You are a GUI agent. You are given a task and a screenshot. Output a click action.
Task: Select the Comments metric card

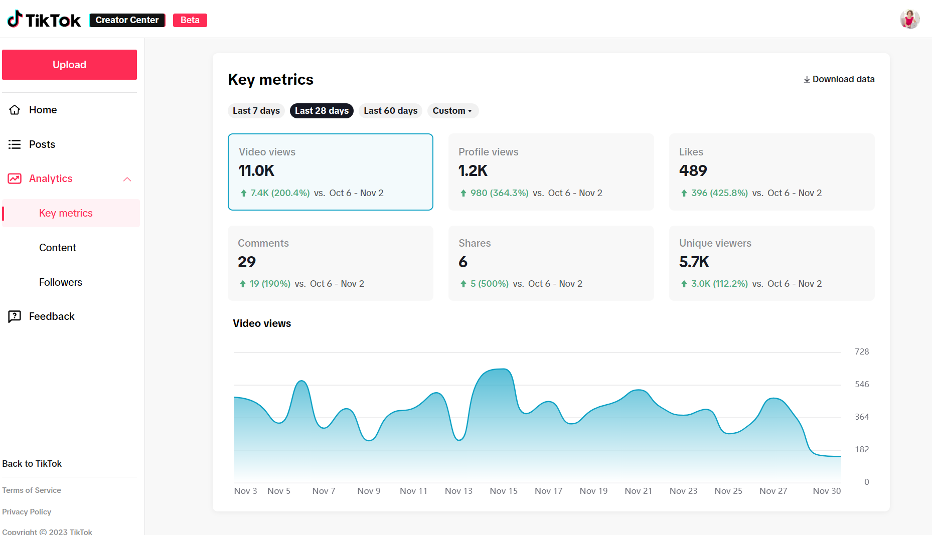331,263
